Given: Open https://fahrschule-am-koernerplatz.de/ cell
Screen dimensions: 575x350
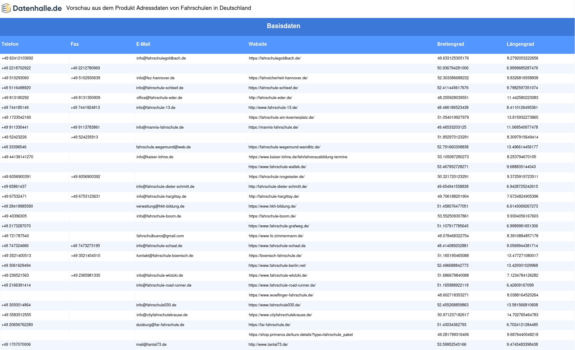Looking at the screenshot, I should [x=282, y=118].
